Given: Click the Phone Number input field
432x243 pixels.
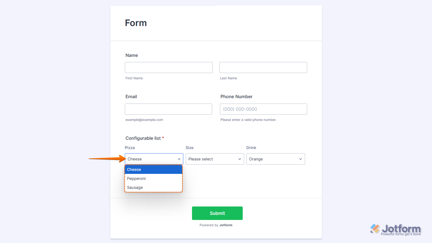Looking at the screenshot, I should [x=263, y=109].
